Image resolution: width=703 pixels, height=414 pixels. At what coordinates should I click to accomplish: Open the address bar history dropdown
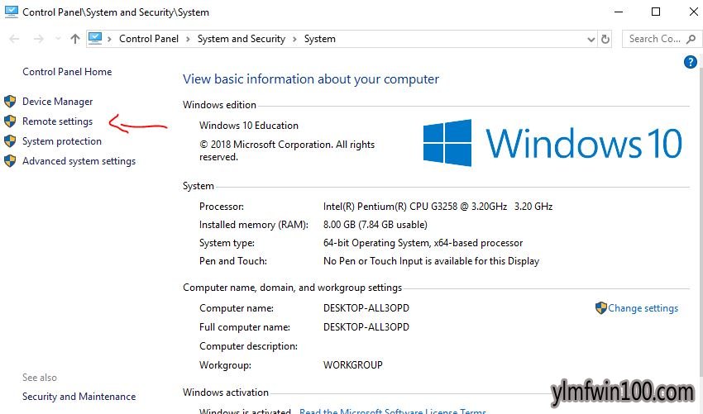point(591,40)
